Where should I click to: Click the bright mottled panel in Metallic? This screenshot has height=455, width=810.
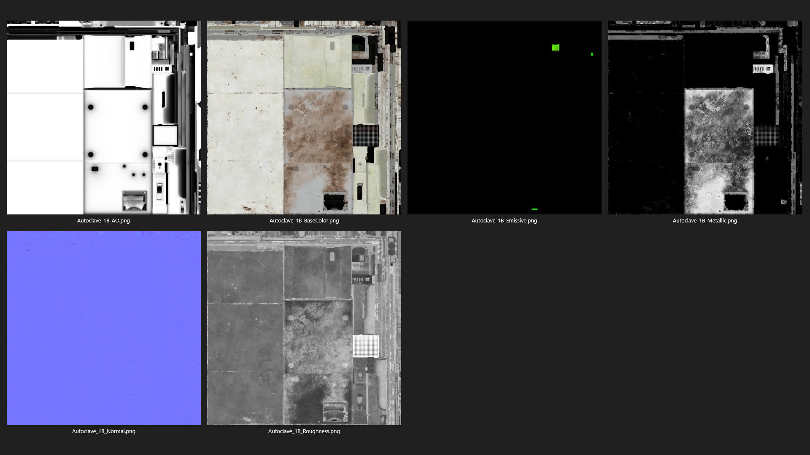tap(718, 135)
